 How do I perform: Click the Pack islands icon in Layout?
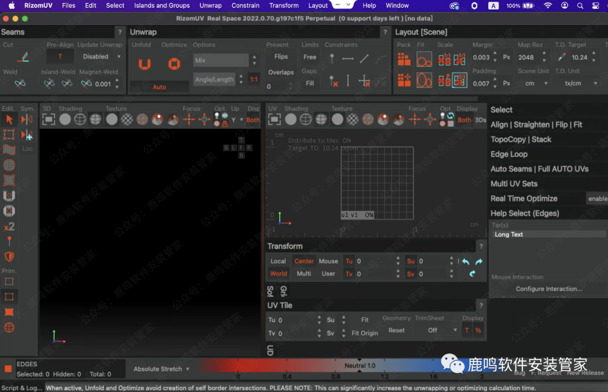tap(404, 59)
